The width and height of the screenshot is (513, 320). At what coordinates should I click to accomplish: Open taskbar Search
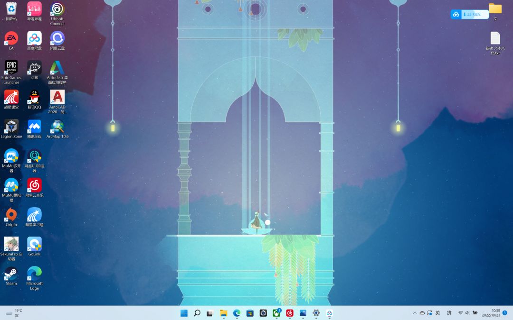[197, 313]
